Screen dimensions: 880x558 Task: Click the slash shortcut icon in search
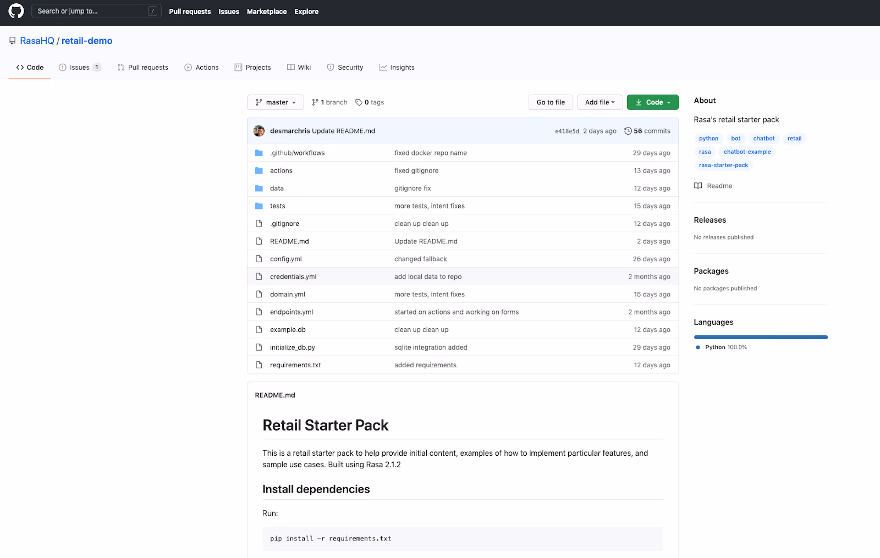click(x=153, y=11)
